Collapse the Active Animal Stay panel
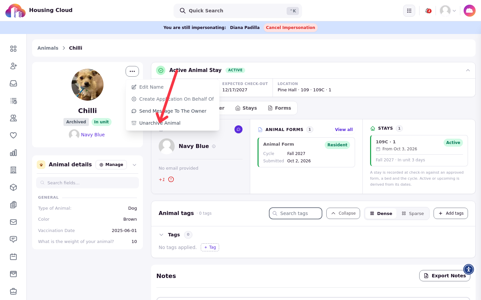The height and width of the screenshot is (300, 481). [468, 70]
